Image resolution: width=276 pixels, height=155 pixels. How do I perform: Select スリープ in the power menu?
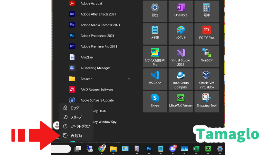click(76, 117)
